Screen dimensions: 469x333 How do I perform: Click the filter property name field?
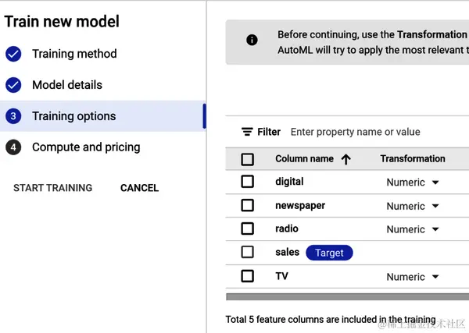click(367, 132)
